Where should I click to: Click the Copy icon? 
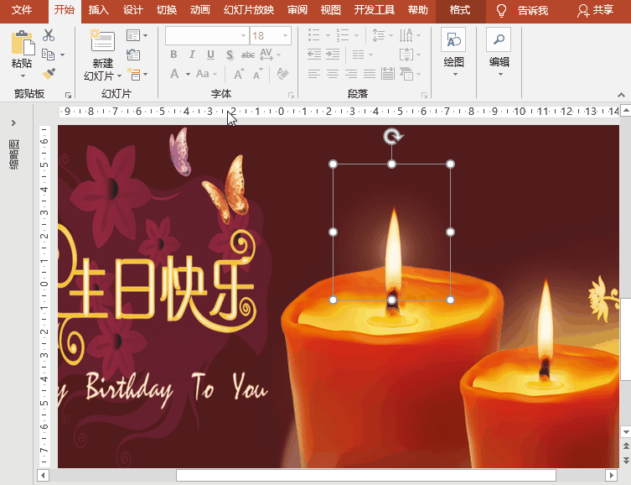point(49,55)
